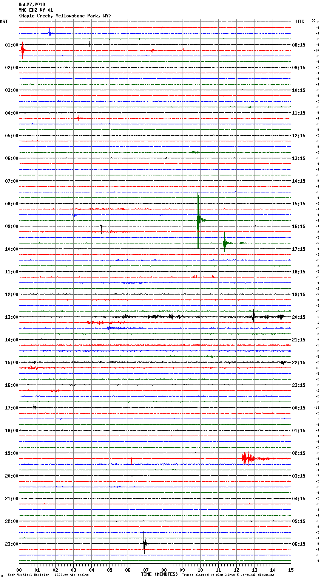Click the DC value "-13" beside 00:15
This screenshot has height=580, width=321.
click(317, 408)
